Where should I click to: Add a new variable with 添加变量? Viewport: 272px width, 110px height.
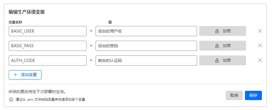(25, 75)
